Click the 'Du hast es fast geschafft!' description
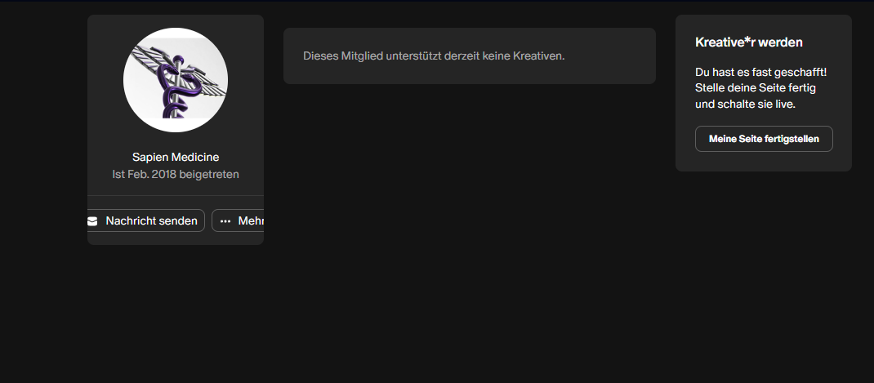 pos(760,88)
